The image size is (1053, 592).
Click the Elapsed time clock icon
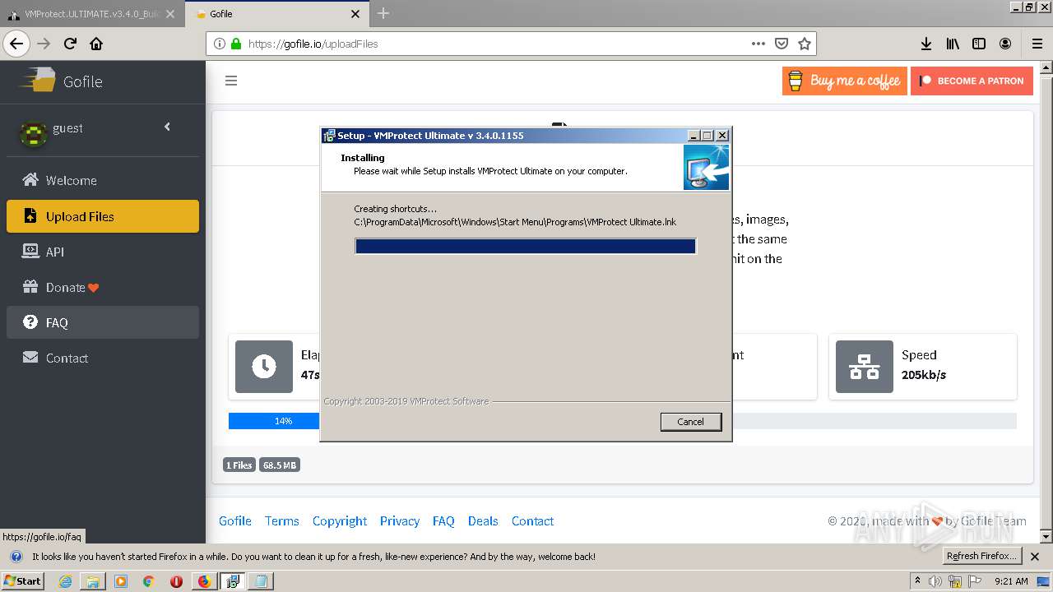pyautogui.click(x=264, y=367)
